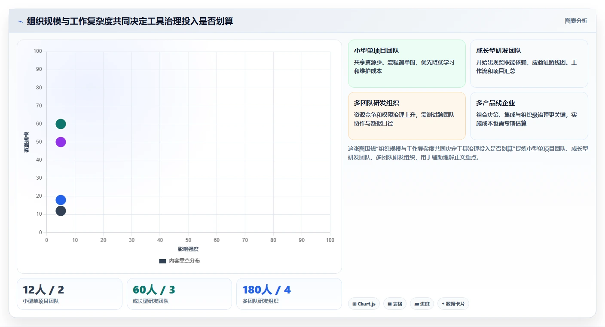Open the 多团队研发组织 description card
The width and height of the screenshot is (605, 327).
[407, 116]
